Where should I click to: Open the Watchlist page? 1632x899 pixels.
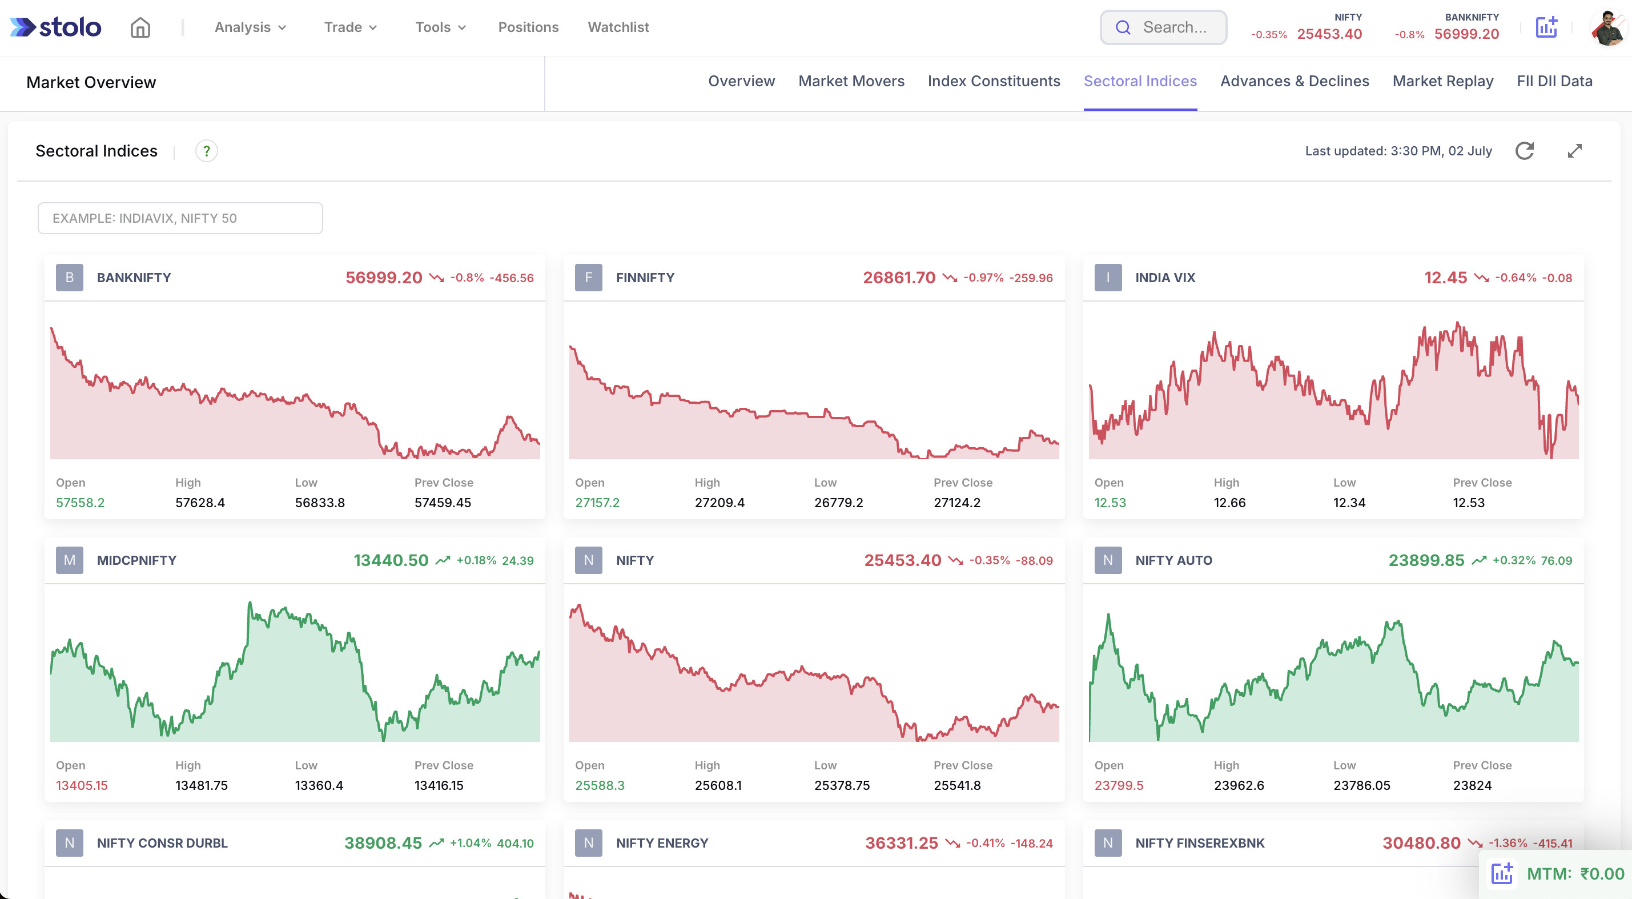click(618, 27)
